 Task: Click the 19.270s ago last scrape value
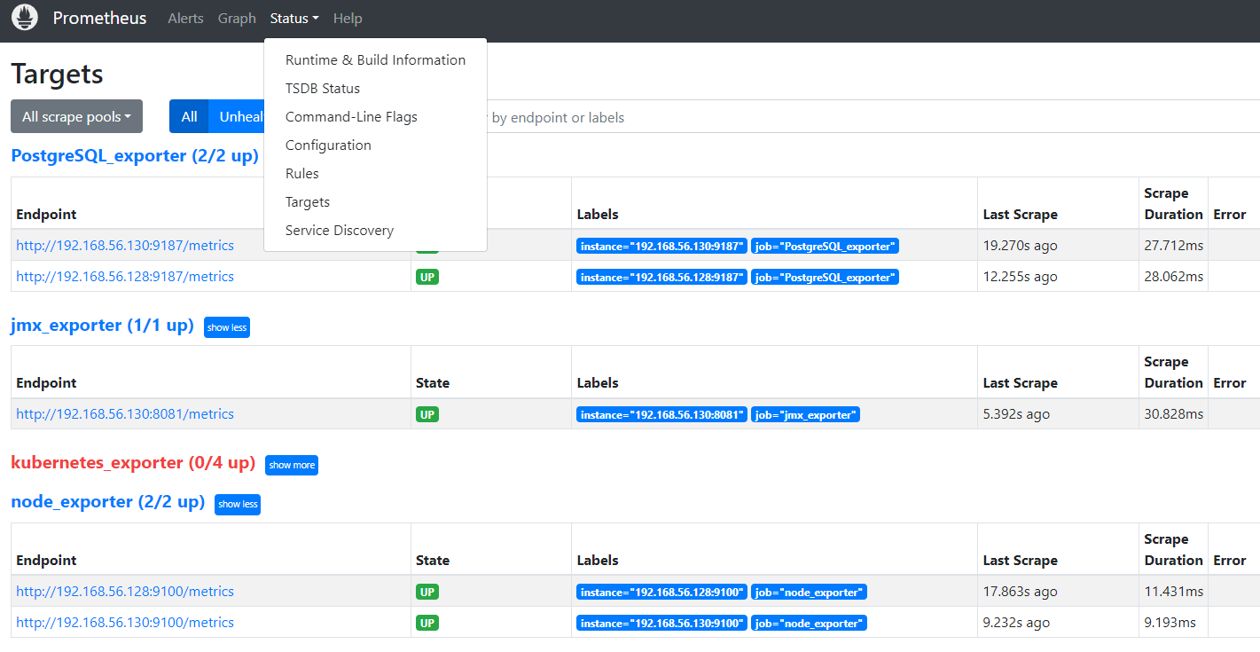[1020, 246]
